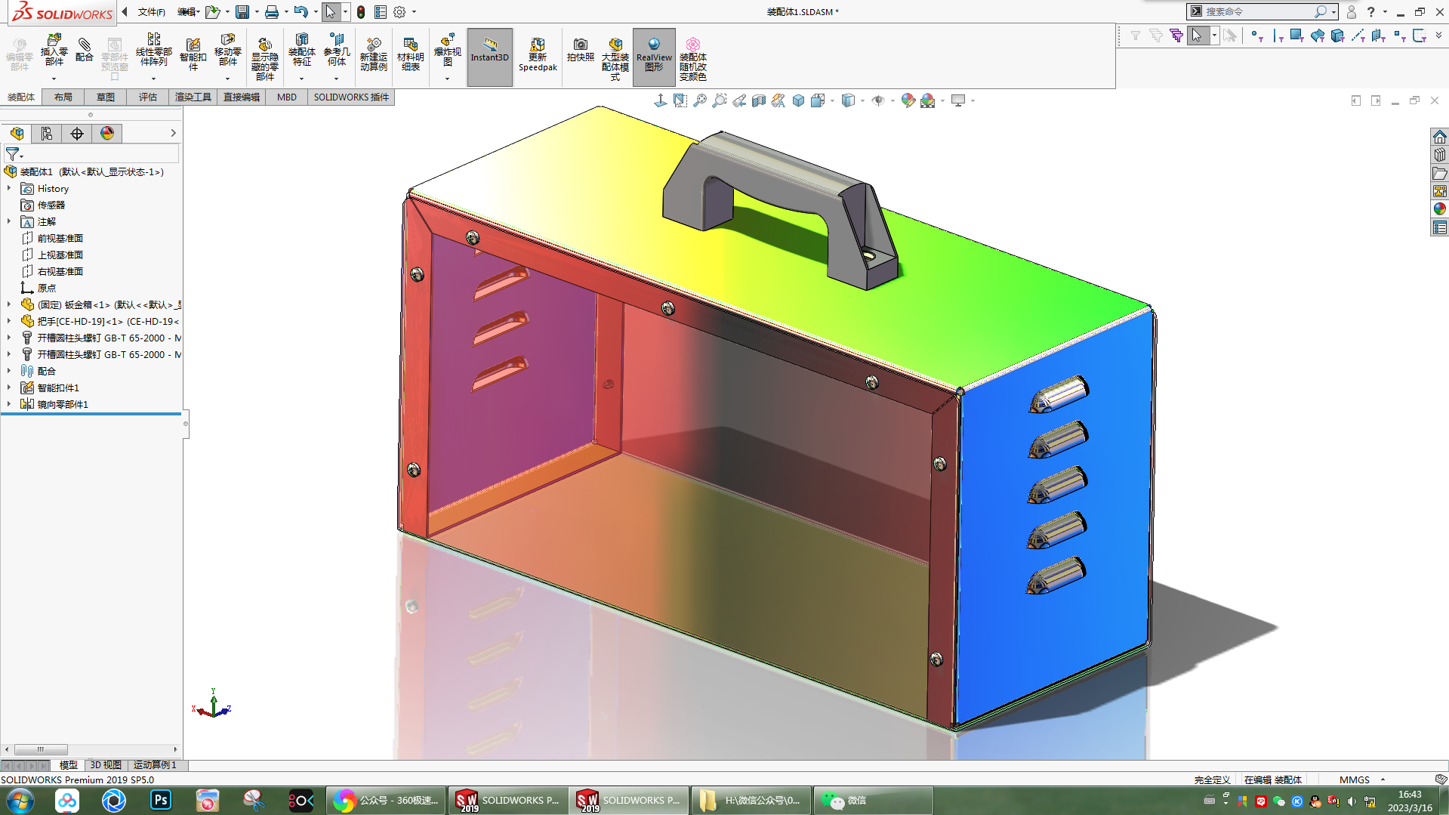Open the ConfigurationManager crosshair tab
The height and width of the screenshot is (815, 1449).
coord(77,134)
